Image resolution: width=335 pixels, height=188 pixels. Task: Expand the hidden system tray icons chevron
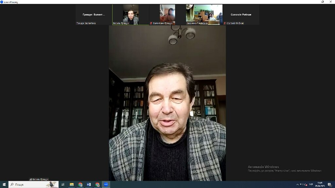coord(297,184)
